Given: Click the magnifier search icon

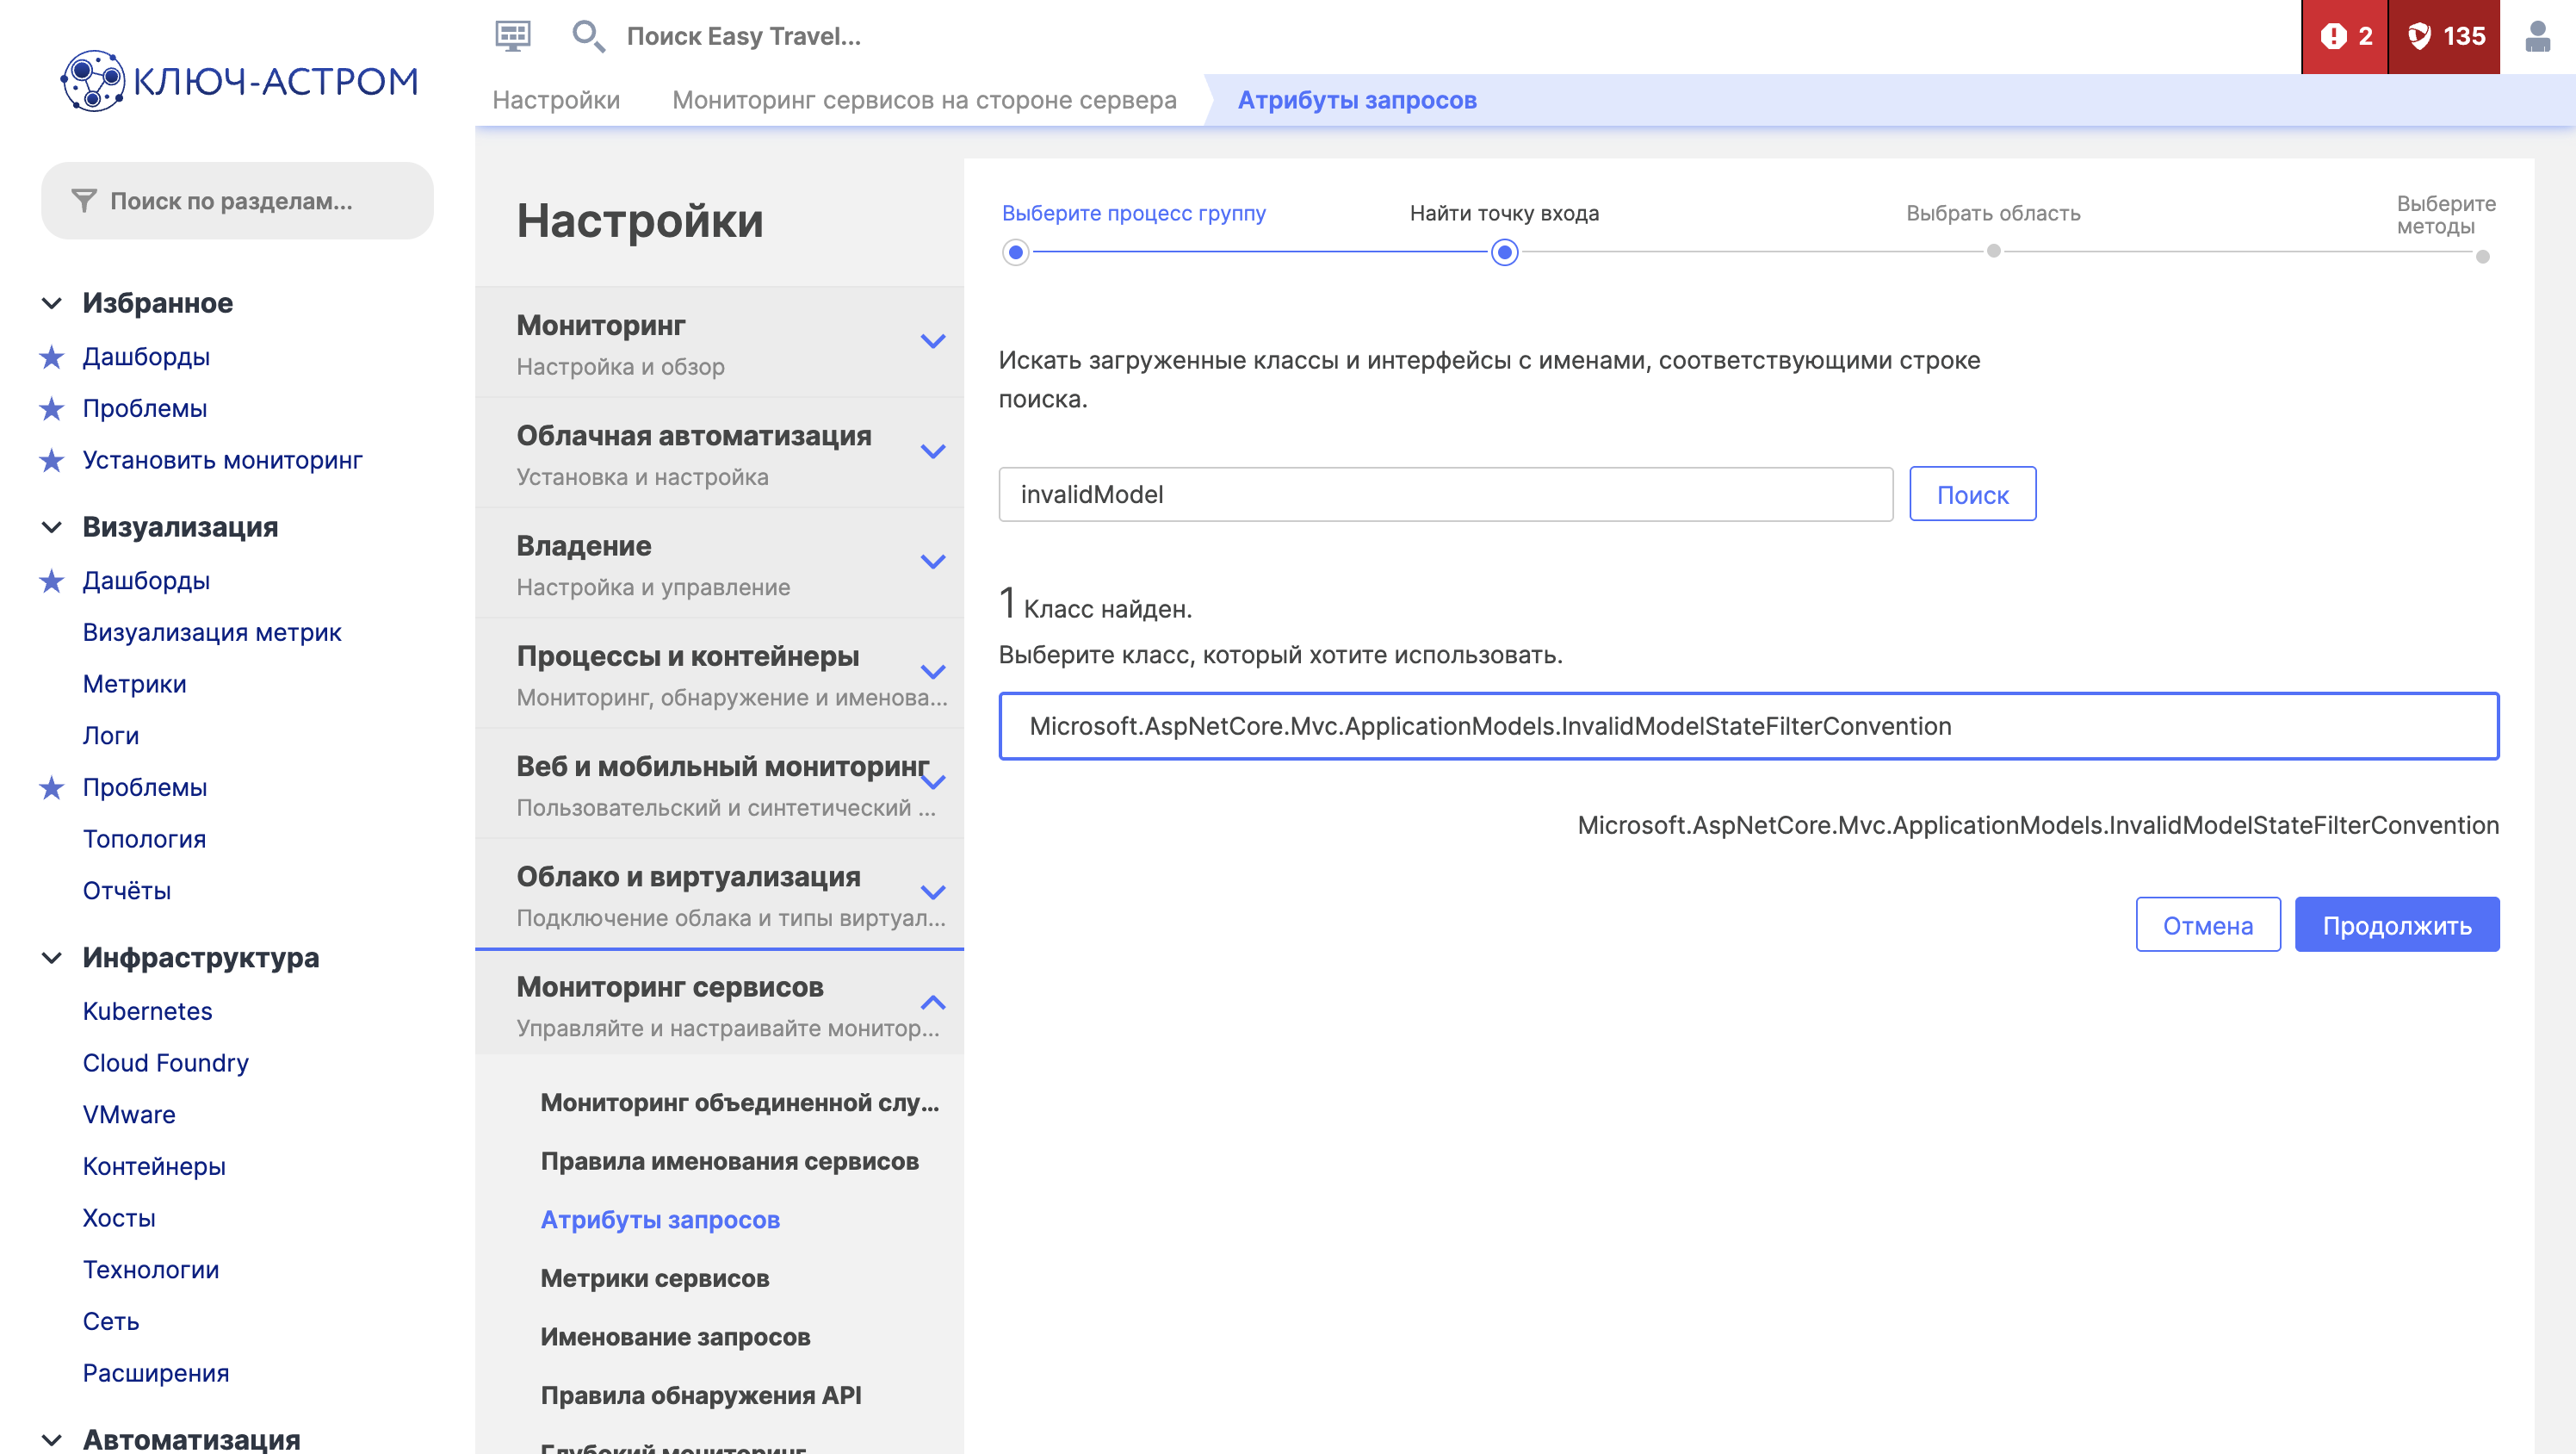Looking at the screenshot, I should click(x=587, y=36).
